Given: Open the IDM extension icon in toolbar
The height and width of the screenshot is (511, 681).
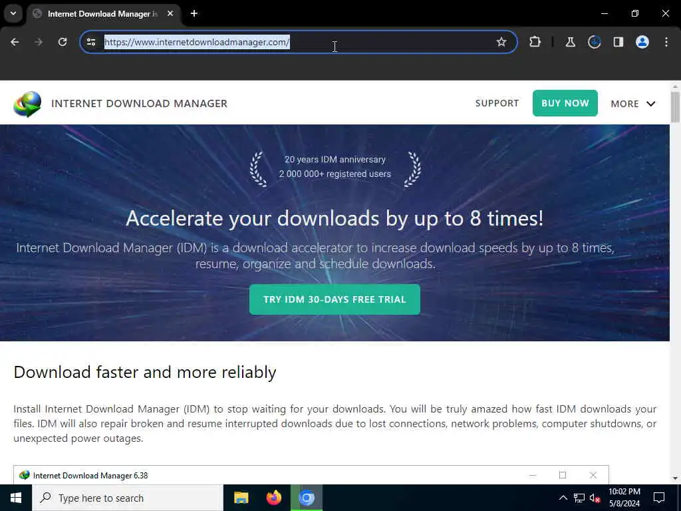Looking at the screenshot, I should 594,42.
